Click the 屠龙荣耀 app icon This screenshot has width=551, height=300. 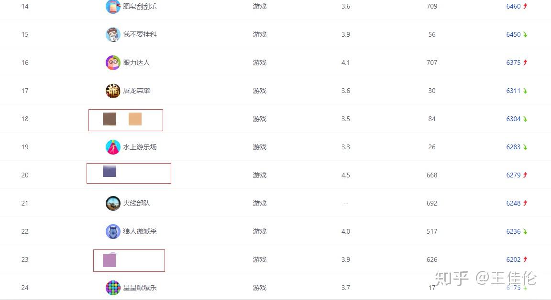point(113,91)
